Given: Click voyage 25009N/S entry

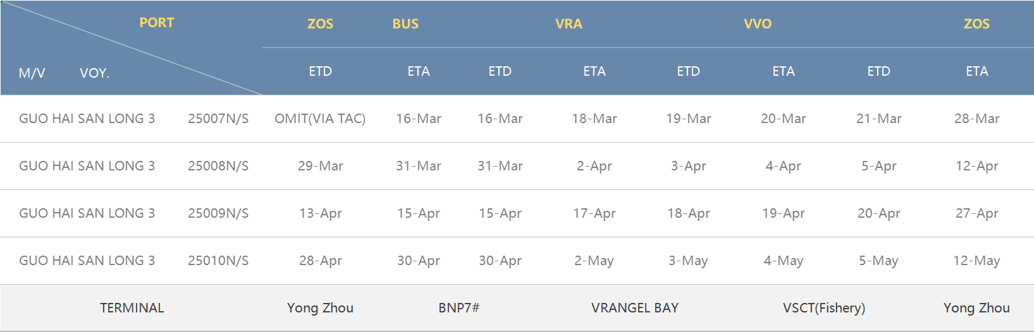Looking at the screenshot, I should click(x=218, y=213).
